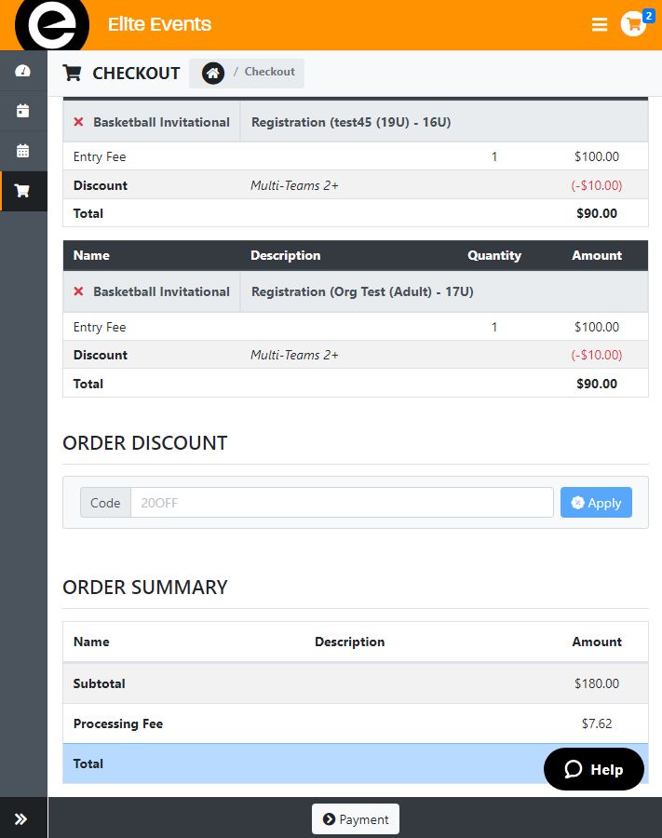
Task: Select the event calendar icon in sidebar
Action: [x=22, y=111]
